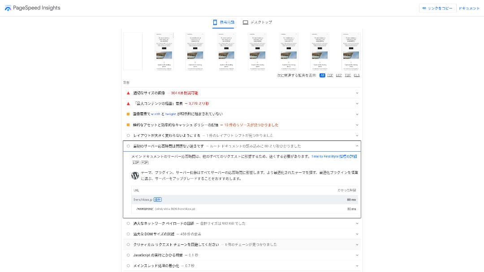The image size is (484, 272).
Task: Select the All audit filter
Action: pyautogui.click(x=322, y=75)
